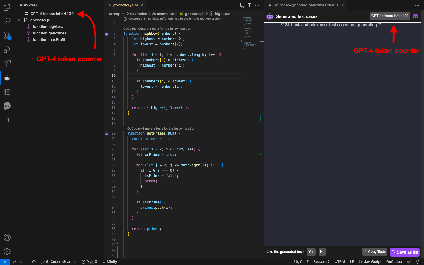424x265 pixels.
Task: Select the gocodeo.js editor tab
Action: click(x=124, y=5)
